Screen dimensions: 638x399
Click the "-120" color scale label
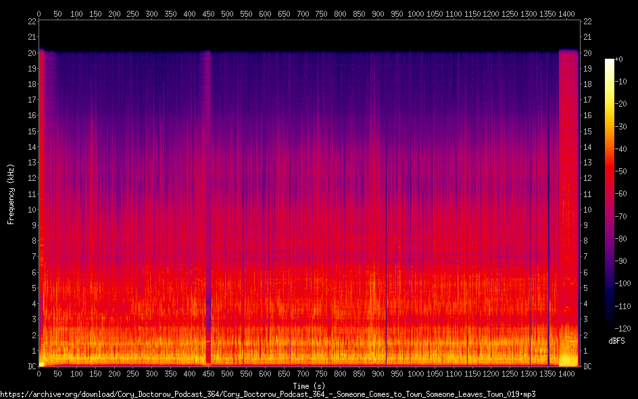623,328
